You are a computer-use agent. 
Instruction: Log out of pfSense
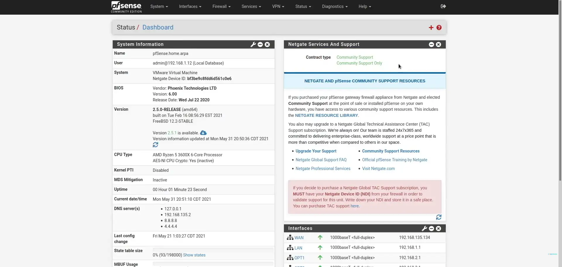pos(443,6)
